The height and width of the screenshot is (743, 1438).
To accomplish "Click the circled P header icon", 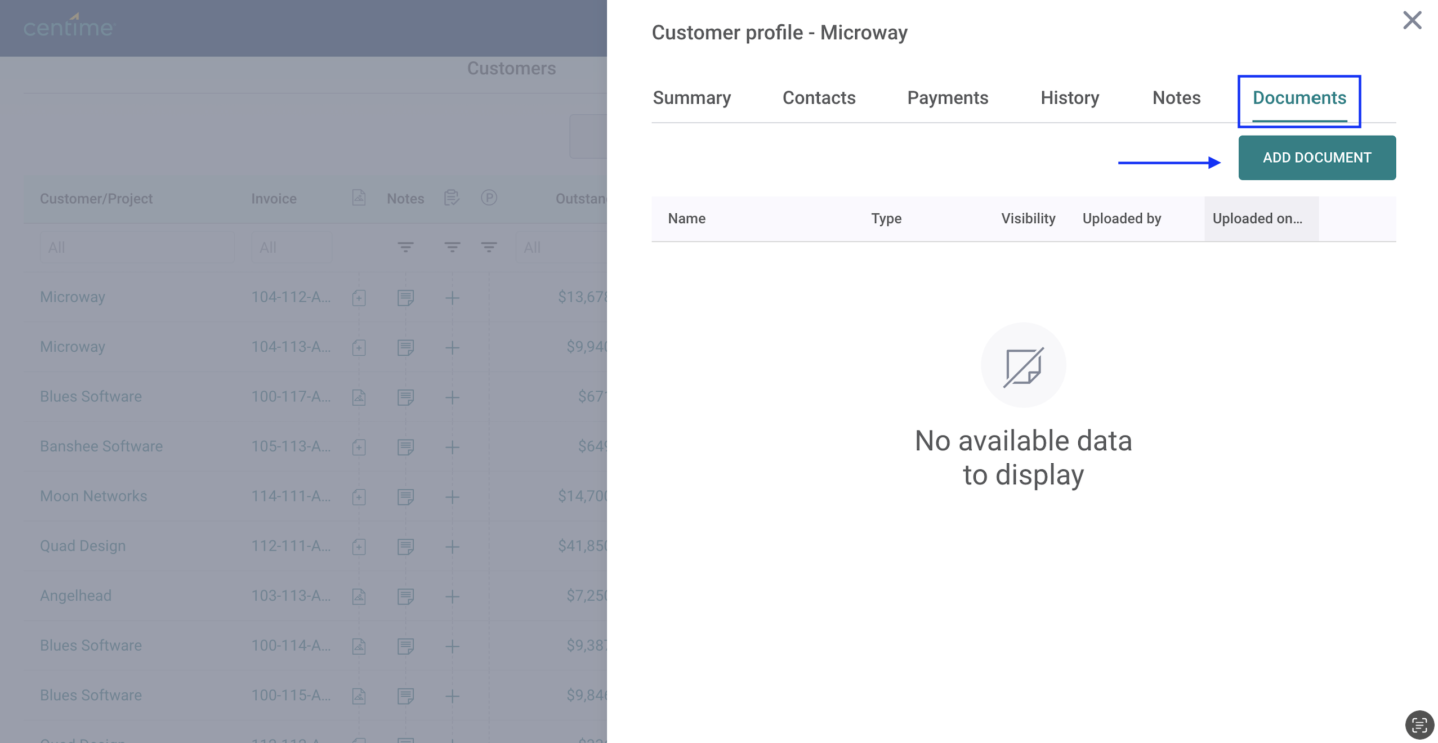I will 488,198.
